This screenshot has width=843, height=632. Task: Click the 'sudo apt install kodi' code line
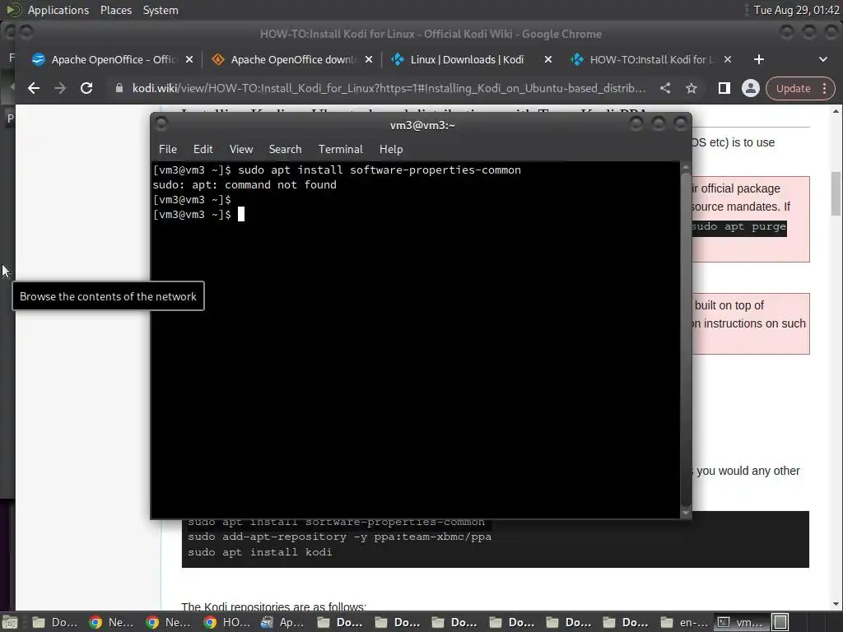click(260, 552)
